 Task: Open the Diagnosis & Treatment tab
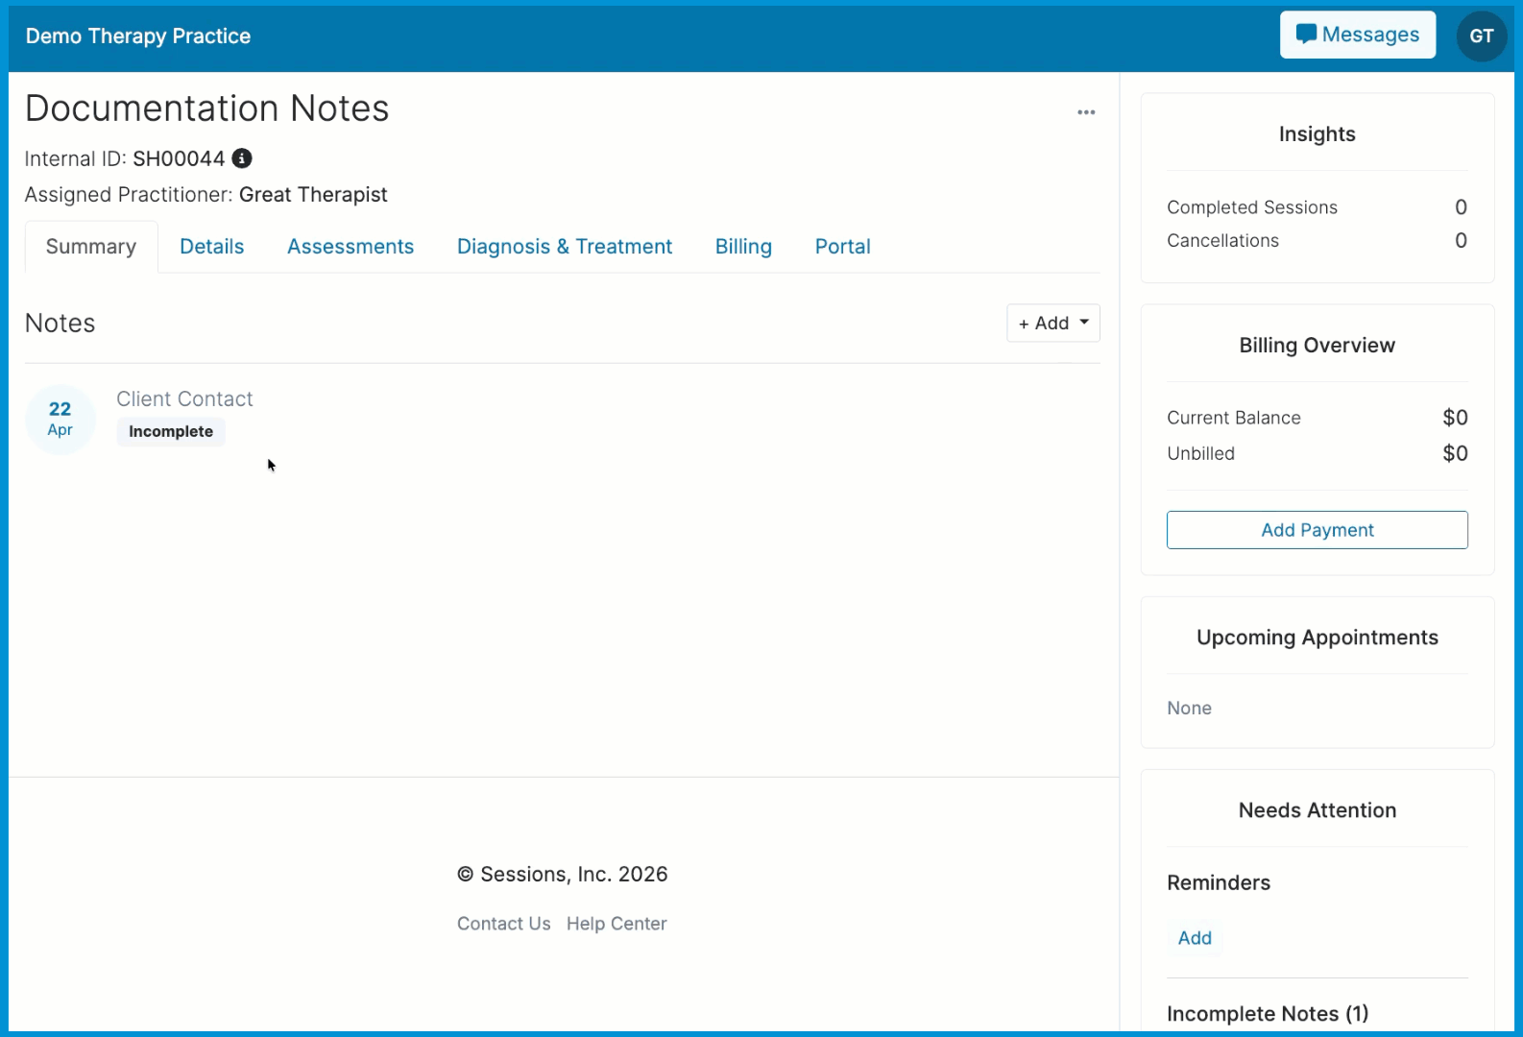[565, 247]
